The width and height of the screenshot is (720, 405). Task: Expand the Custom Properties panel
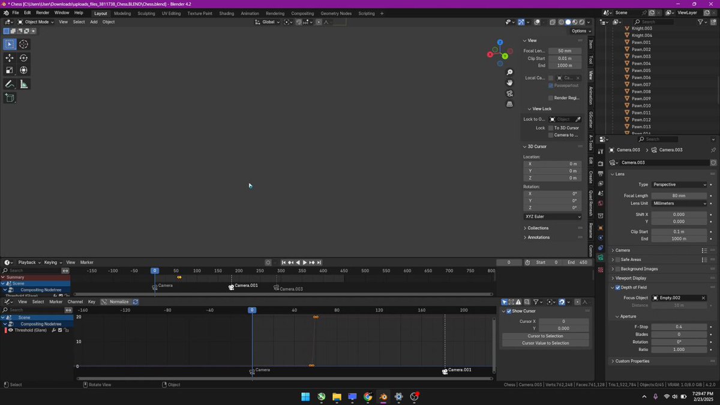[632, 361]
